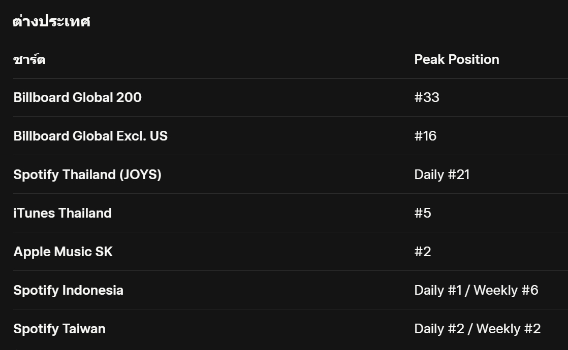The image size is (568, 350).
Task: Click the #33 peak position value
Action: (427, 97)
